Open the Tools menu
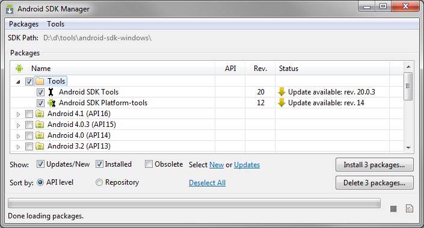424x228 pixels. click(x=56, y=24)
